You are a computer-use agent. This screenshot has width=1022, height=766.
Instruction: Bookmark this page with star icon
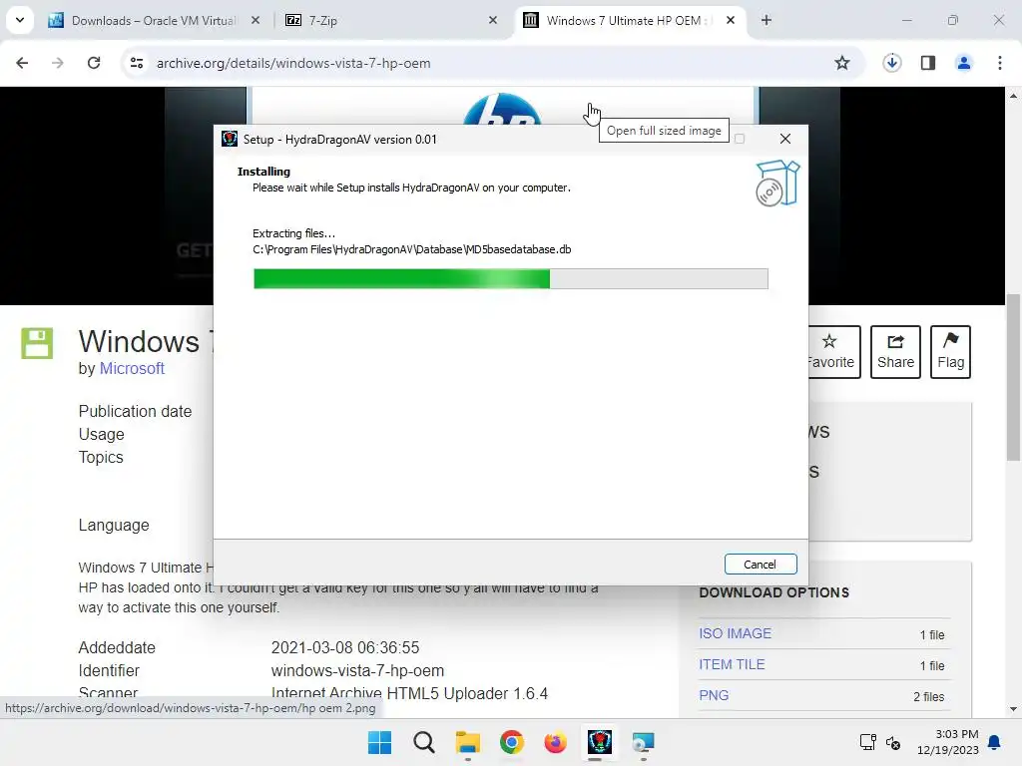842,63
